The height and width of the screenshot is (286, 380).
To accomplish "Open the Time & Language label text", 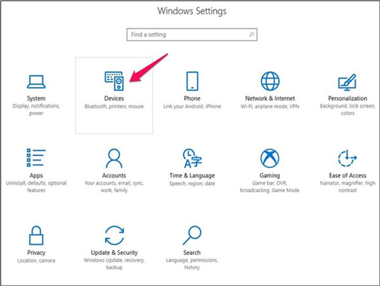I will tap(192, 176).
